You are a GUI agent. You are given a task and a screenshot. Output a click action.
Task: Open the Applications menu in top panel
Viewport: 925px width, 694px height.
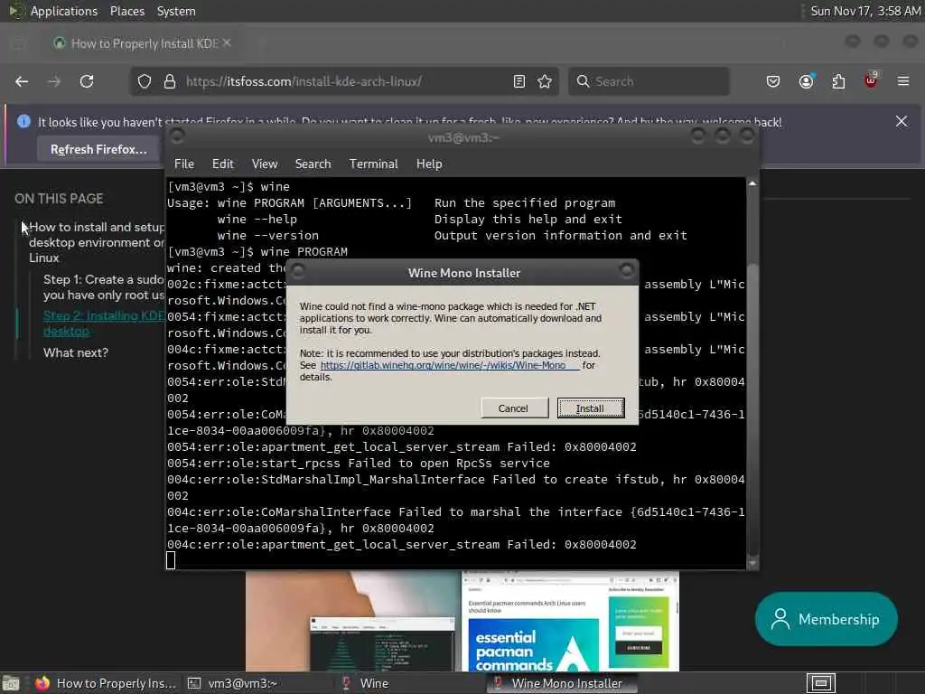[x=64, y=11]
